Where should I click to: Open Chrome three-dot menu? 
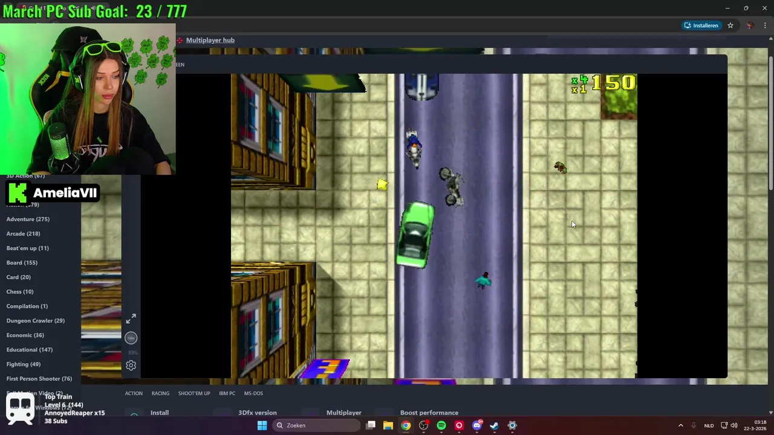[x=765, y=25]
